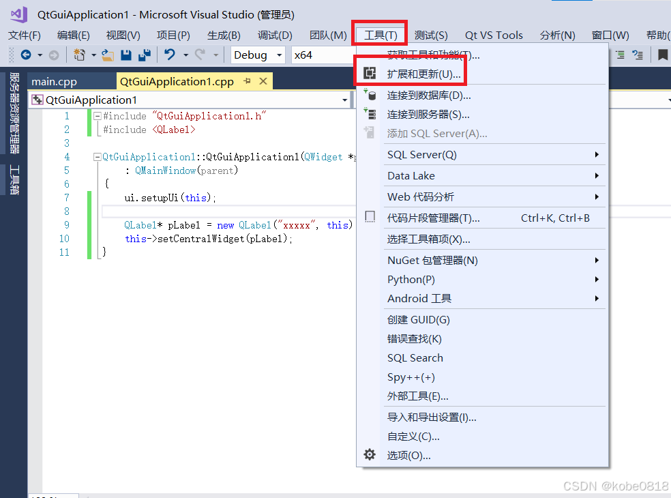Click the Navigate Backward arrow icon
This screenshot has height=498, width=671.
coord(26,55)
